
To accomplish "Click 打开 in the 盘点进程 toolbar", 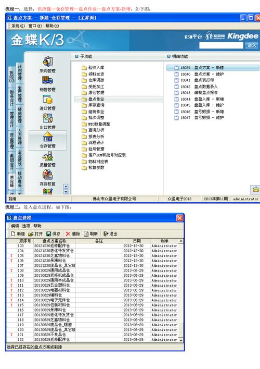I will click(35, 233).
